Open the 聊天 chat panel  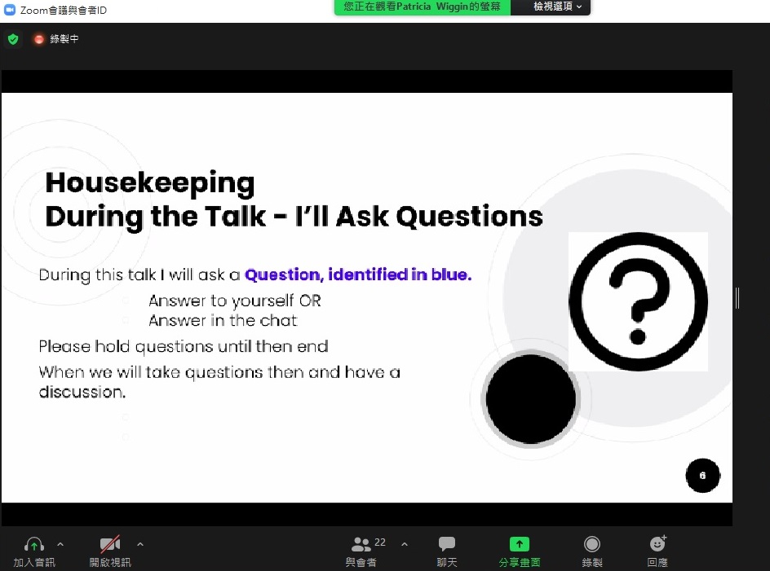pyautogui.click(x=447, y=545)
